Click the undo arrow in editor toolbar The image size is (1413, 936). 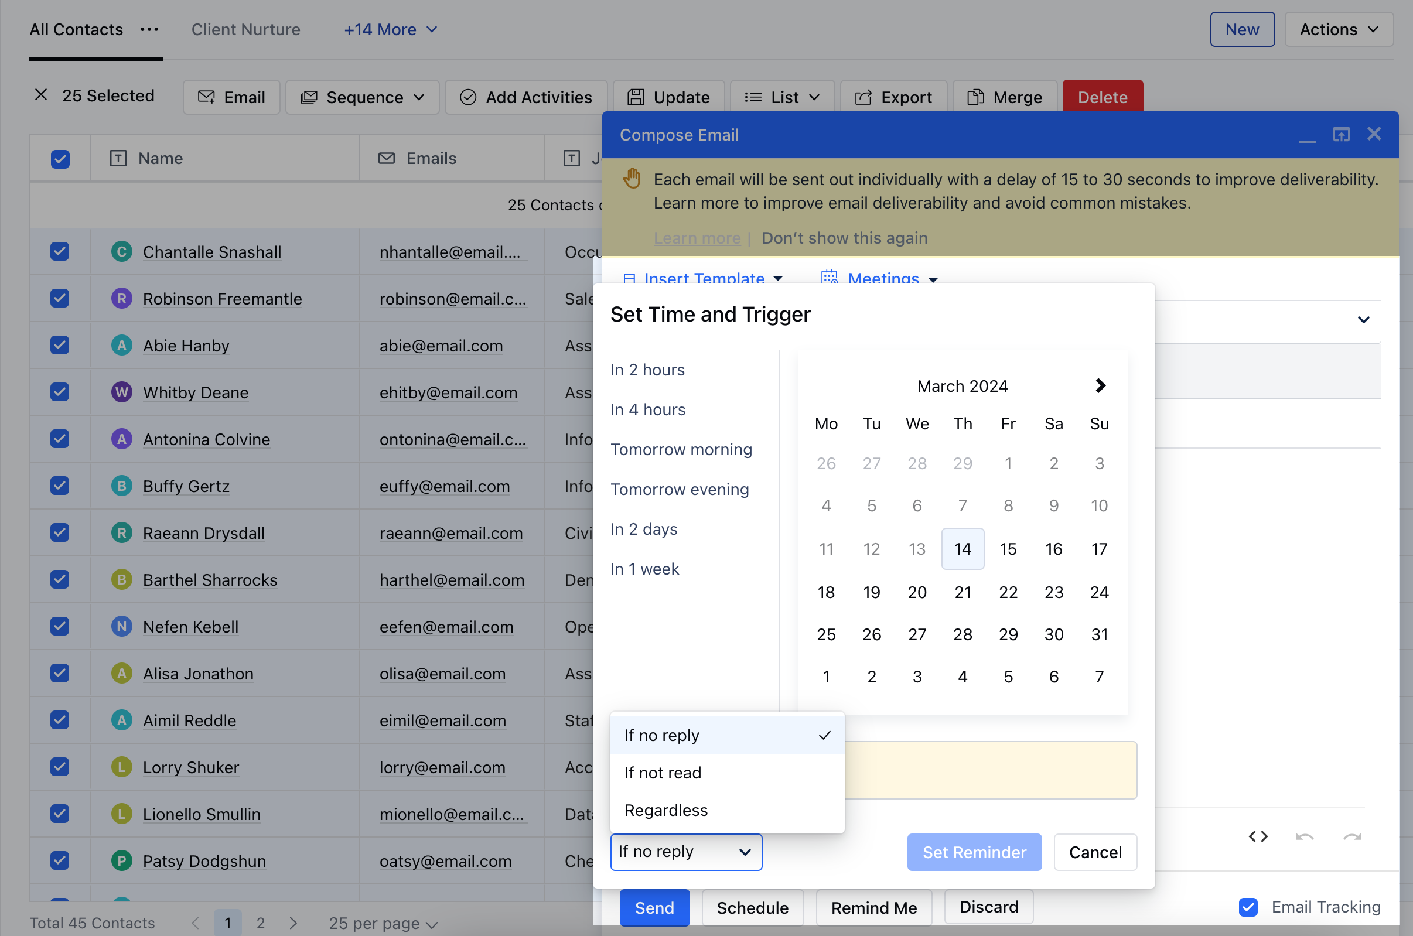tap(1305, 836)
